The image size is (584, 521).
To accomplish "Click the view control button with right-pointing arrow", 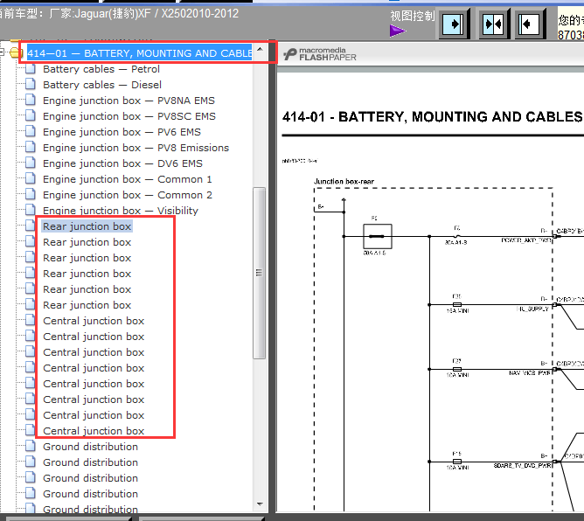I will (x=453, y=24).
